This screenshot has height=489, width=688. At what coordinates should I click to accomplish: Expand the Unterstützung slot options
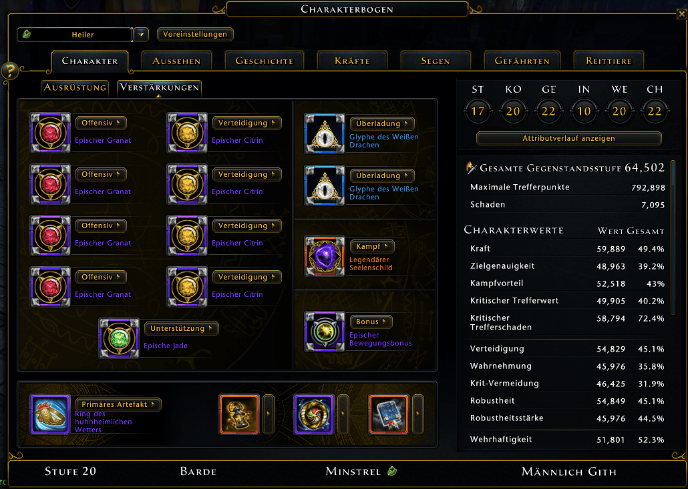tap(181, 328)
